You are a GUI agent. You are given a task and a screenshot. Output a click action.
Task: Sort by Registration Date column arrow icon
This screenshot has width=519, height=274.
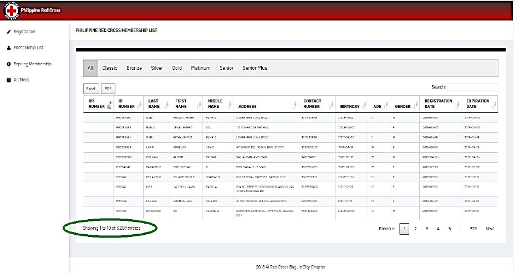(457, 105)
